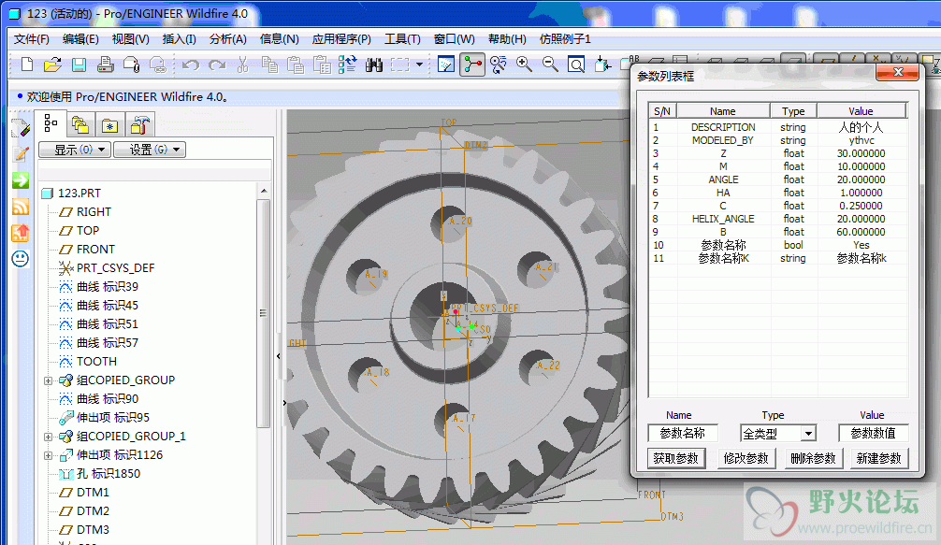The image size is (941, 545).
Task: Click the pencil note sidebar icon
Action: (x=21, y=154)
